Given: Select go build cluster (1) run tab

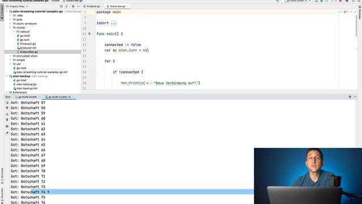Looking at the screenshot, I should 59,97.
